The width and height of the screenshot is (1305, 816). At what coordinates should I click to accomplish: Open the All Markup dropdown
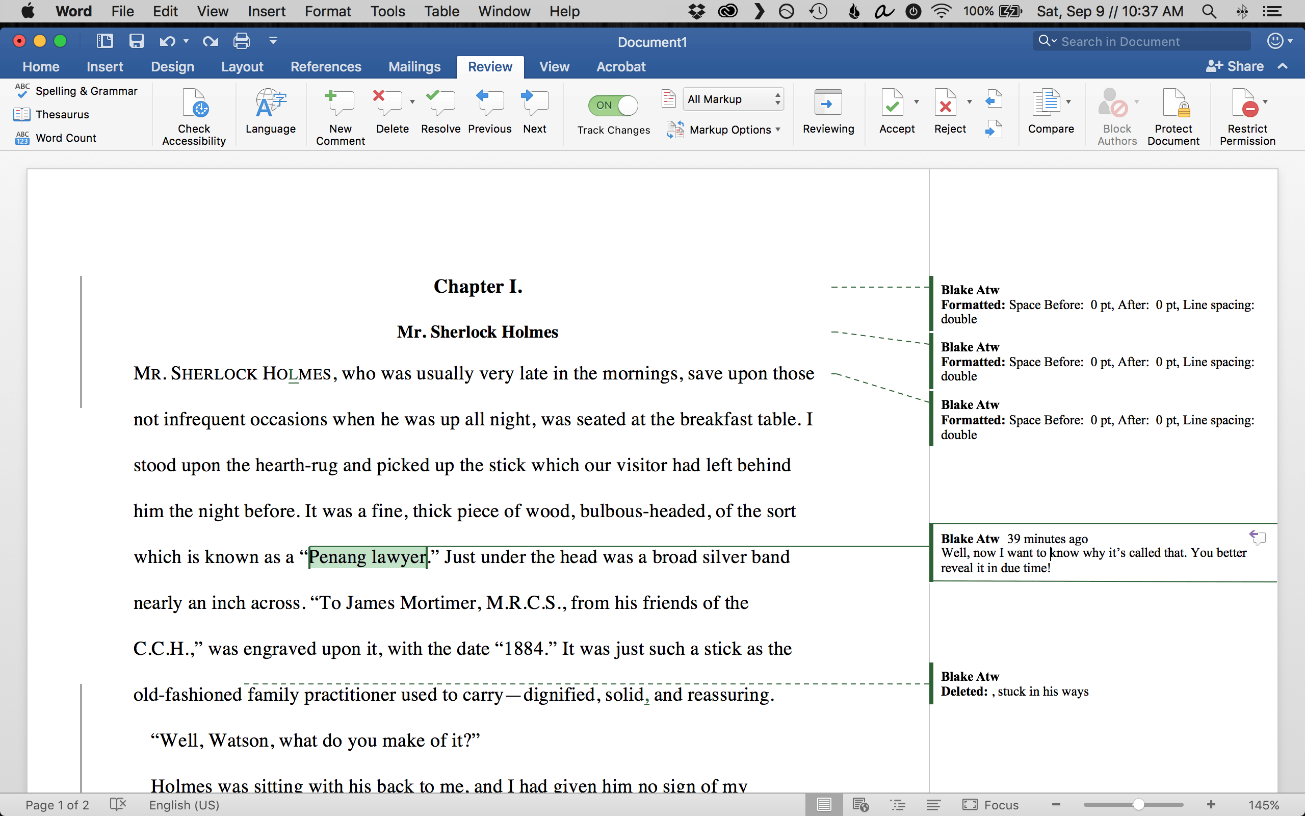click(x=733, y=99)
